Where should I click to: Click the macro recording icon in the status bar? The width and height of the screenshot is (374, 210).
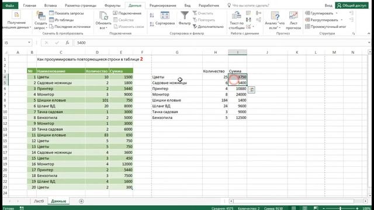click(22, 208)
